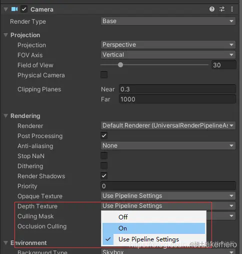Open the Camera component help icon
Screen dimensions: 242x254
[212, 9]
